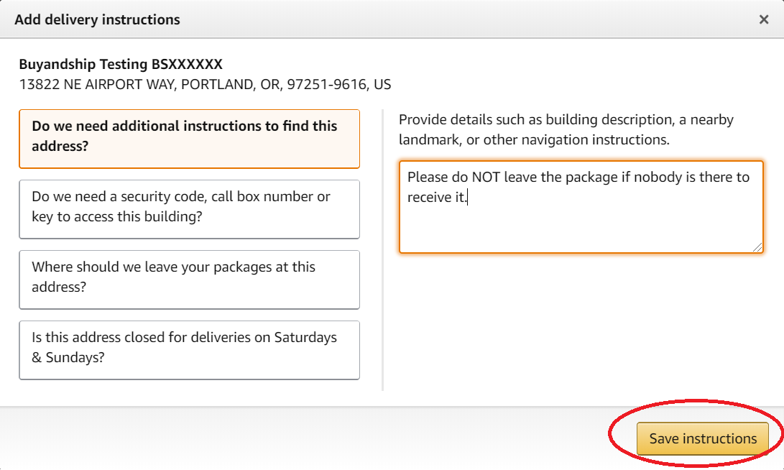
Task: Click the recipient name Buyandship Testing BSXXXXXX
Action: pos(121,64)
